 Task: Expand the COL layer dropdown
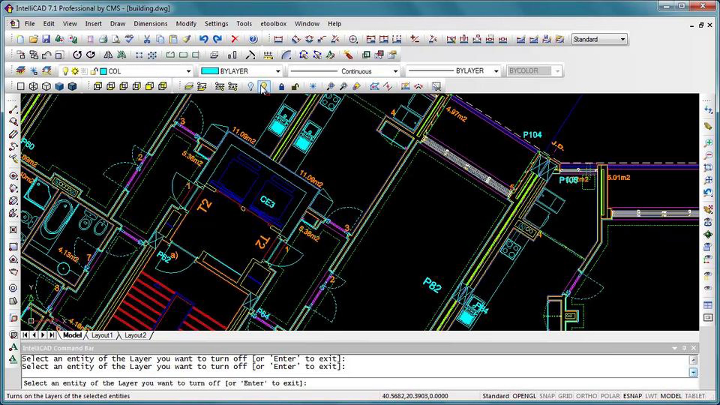click(x=188, y=71)
